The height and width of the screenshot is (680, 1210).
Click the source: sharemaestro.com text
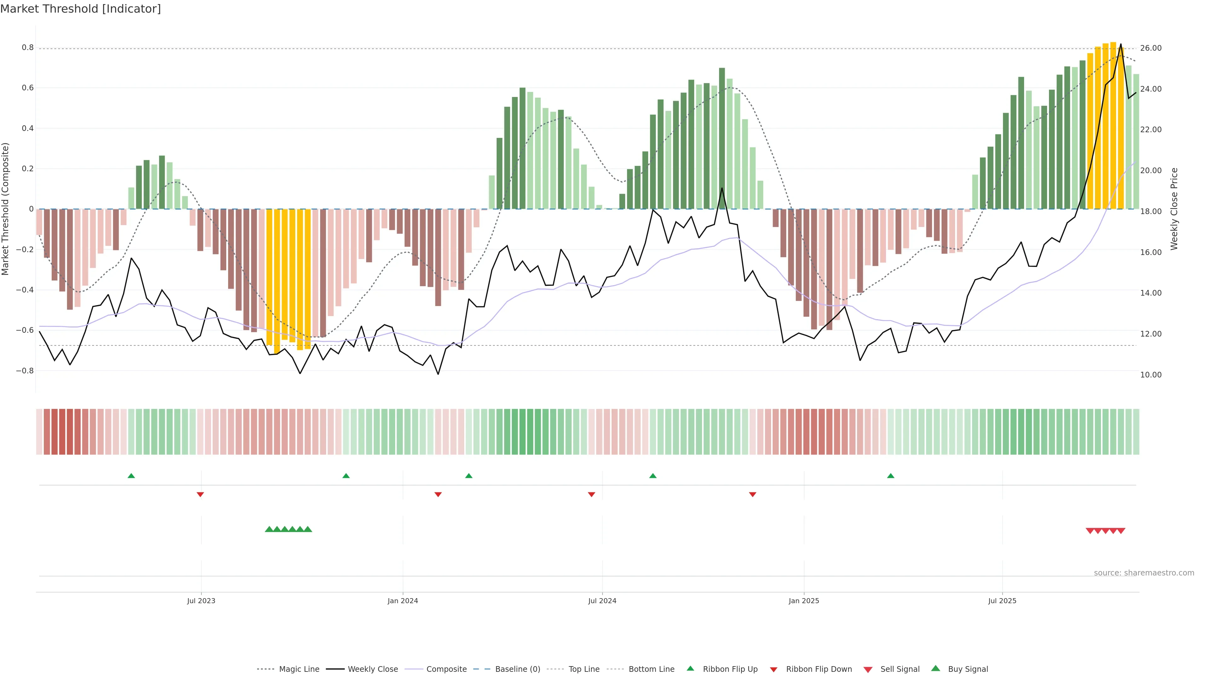[x=1144, y=573]
